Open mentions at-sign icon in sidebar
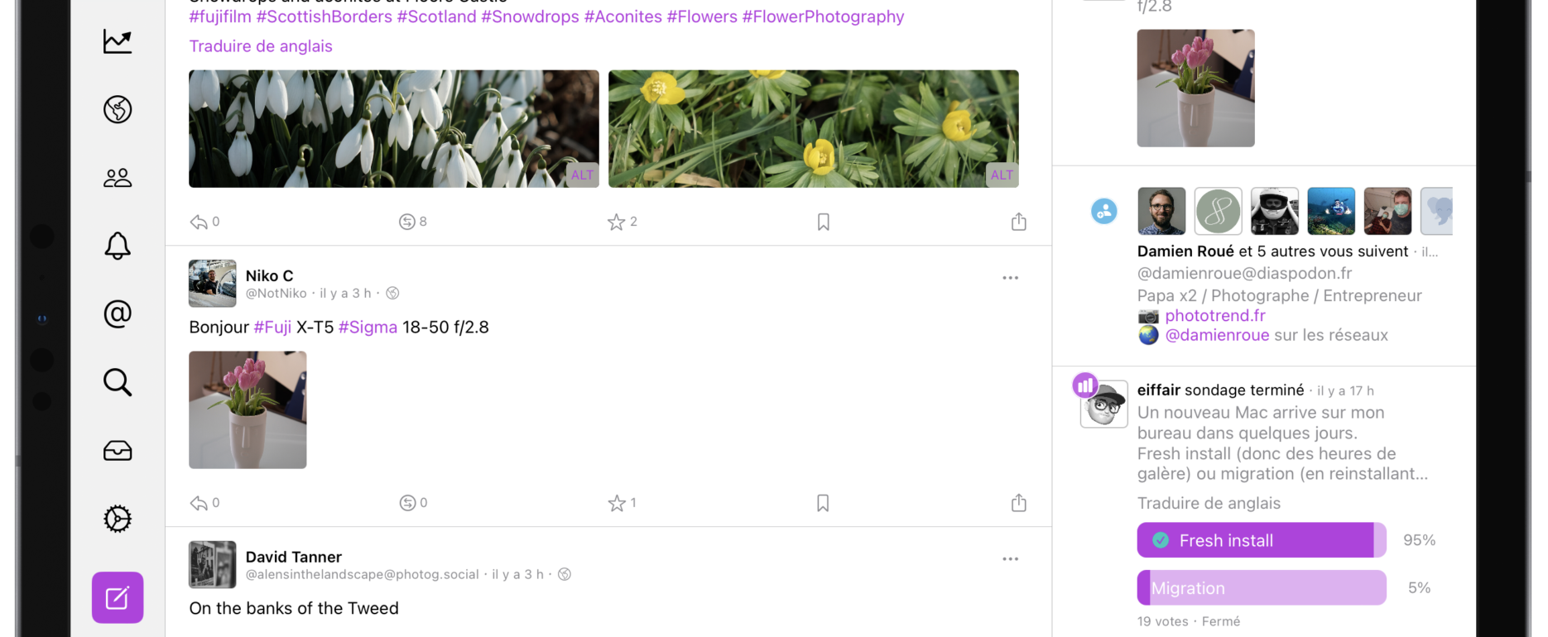Image resolution: width=1548 pixels, height=637 pixels. 118,314
